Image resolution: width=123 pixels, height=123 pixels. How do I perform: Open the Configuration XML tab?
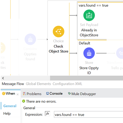click(x=67, y=84)
